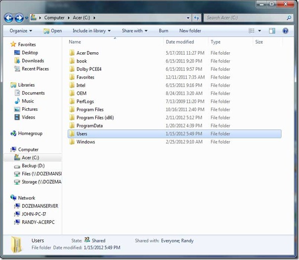Click the Libraries icon in sidebar
Viewport: 299px width, 260px height.
(x=13, y=85)
